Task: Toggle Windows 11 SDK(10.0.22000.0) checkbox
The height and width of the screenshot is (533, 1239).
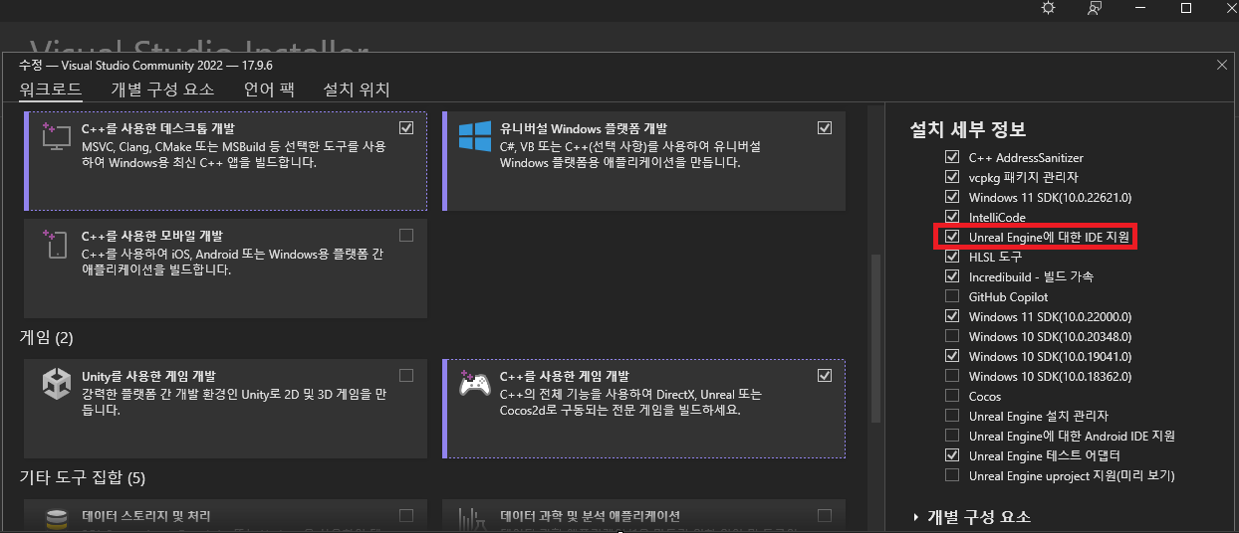Action: point(952,316)
